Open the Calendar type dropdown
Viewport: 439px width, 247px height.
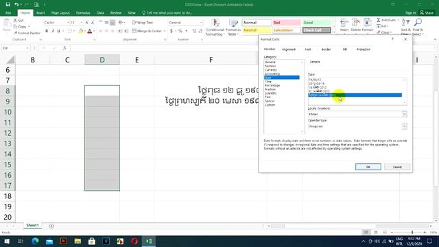point(404,126)
